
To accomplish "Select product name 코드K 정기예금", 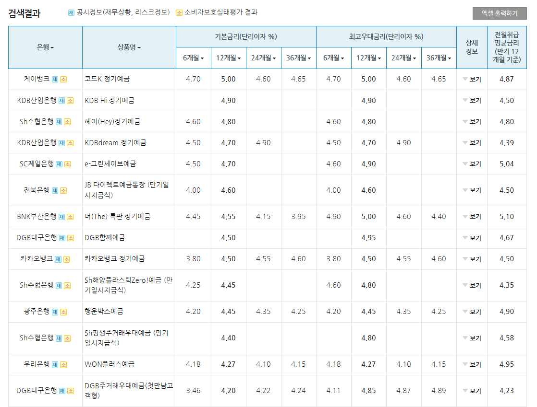I will 107,79.
